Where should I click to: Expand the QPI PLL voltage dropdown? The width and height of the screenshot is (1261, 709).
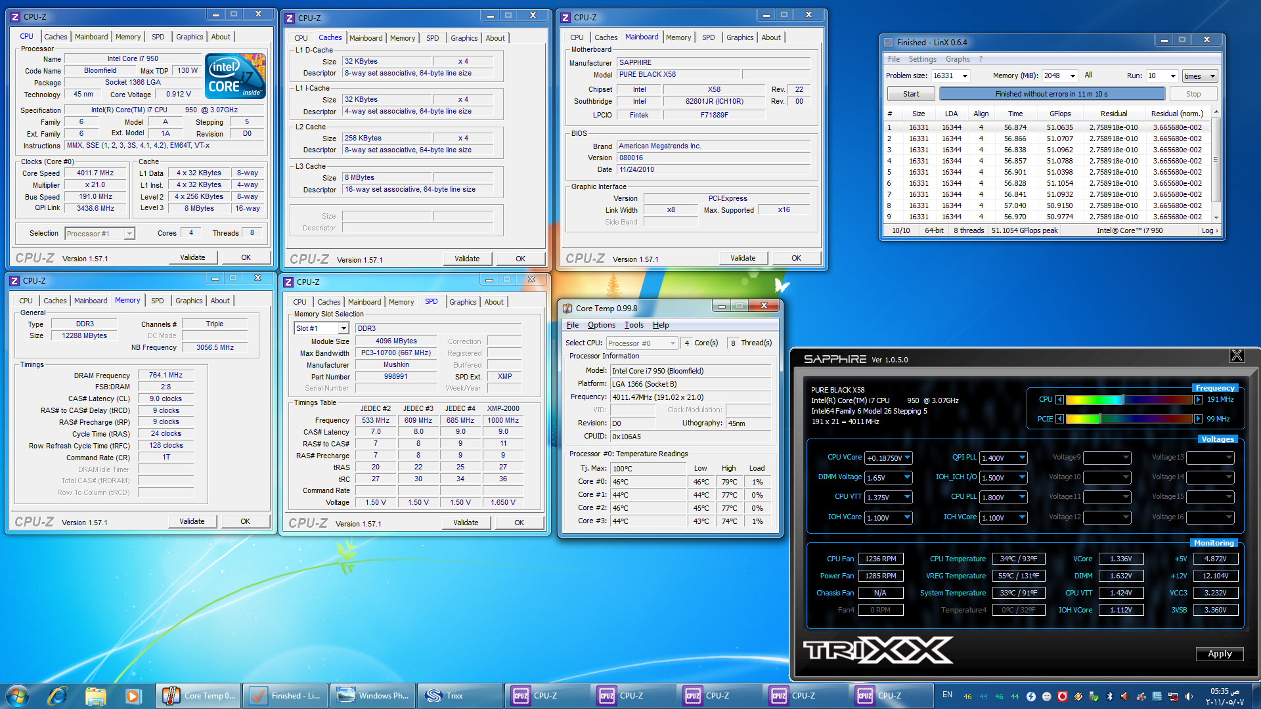[1022, 458]
